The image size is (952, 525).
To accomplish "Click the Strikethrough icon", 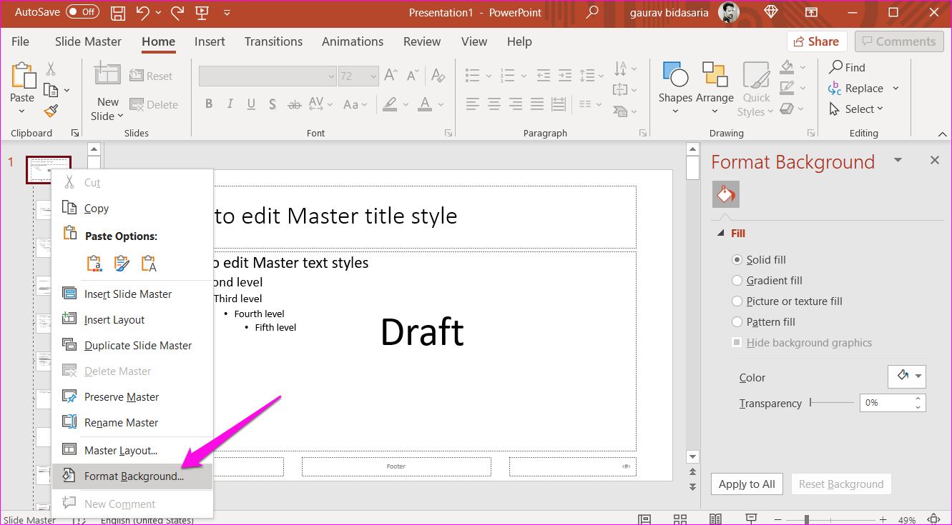I will (294, 104).
